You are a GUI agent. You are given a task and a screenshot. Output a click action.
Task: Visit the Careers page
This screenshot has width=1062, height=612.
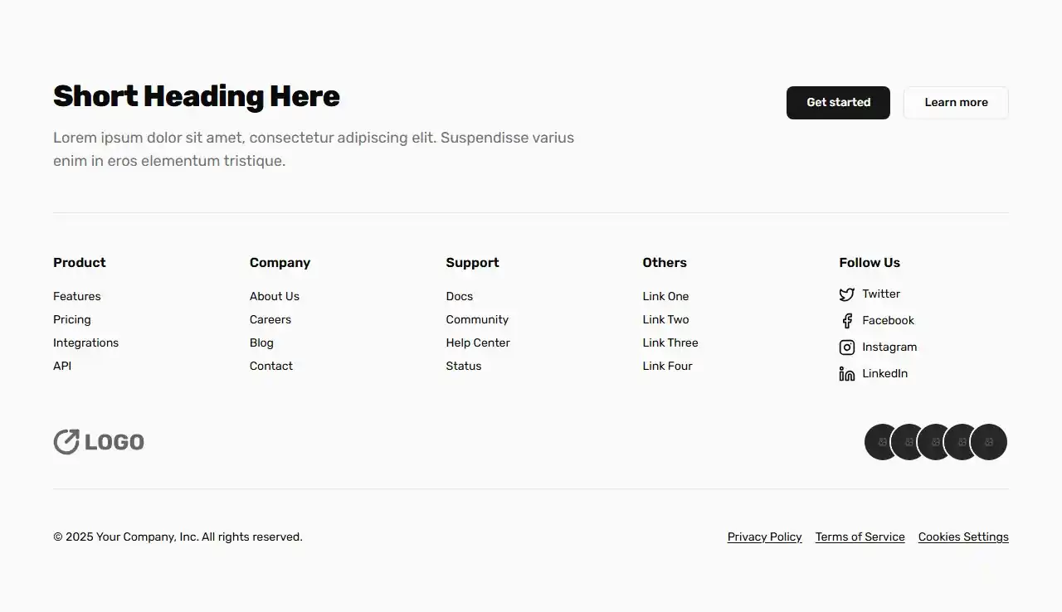[x=270, y=319]
